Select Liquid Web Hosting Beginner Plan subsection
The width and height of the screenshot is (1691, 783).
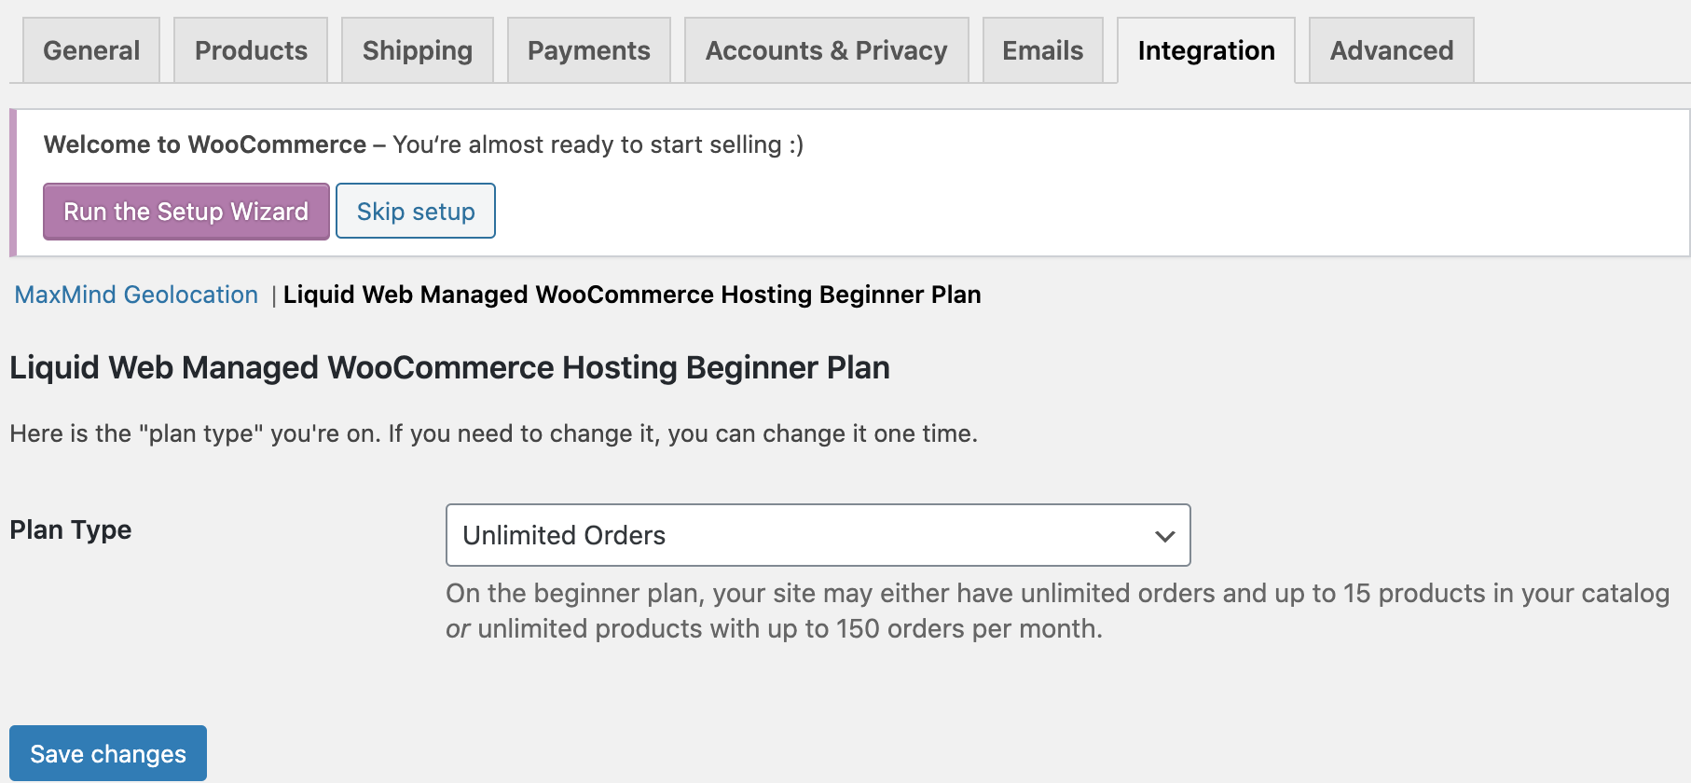click(632, 295)
